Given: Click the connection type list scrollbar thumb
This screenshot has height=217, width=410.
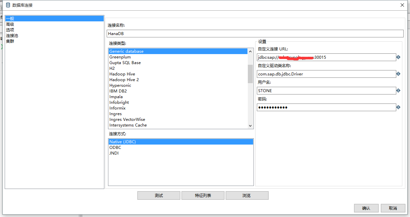Looking at the screenshot, I should click(250, 74).
